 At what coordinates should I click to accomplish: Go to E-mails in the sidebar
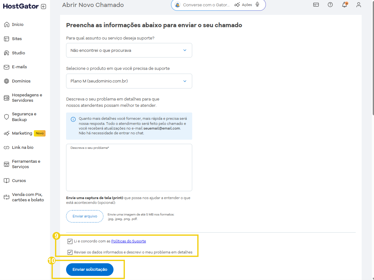(x=19, y=67)
